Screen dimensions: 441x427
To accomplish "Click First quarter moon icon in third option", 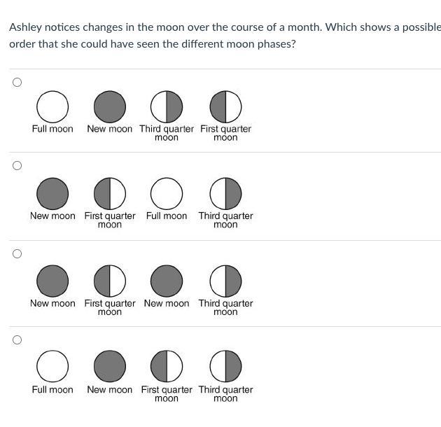I will click(110, 281).
